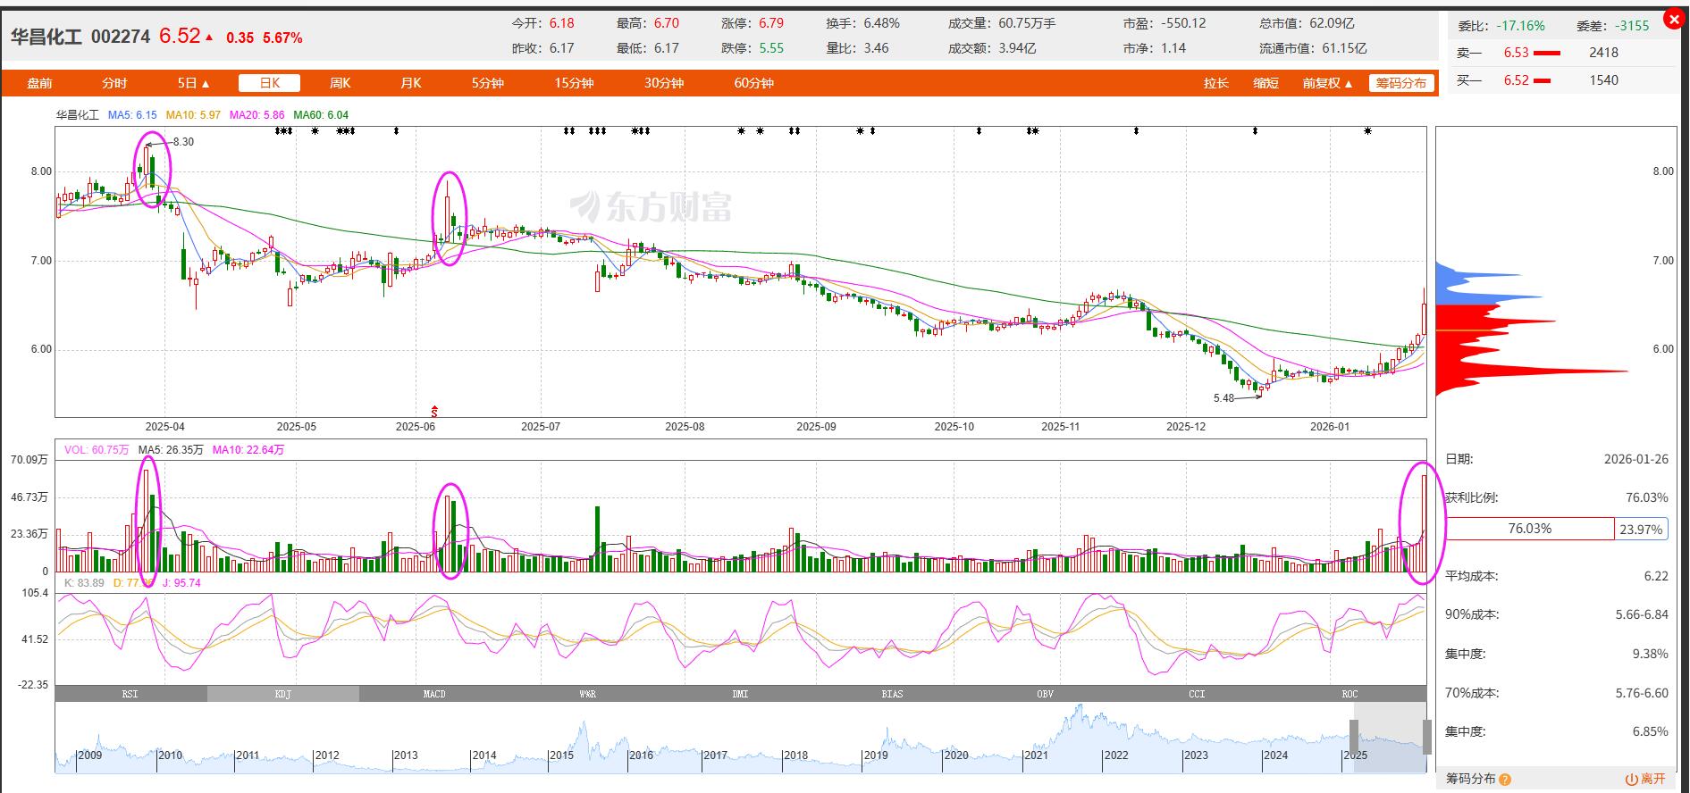This screenshot has height=793, width=1690.
Task: Click the 日期 2026-01-26 value
Action: pos(1636,459)
